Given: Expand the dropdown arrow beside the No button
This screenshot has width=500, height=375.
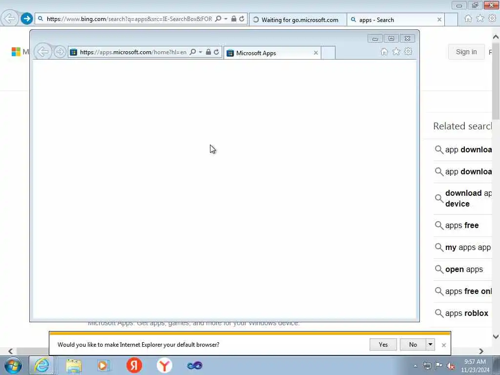Looking at the screenshot, I should tap(430, 345).
